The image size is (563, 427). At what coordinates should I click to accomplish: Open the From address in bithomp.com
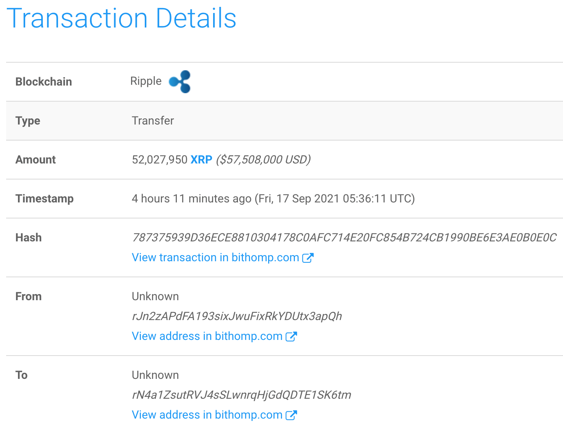click(206, 336)
